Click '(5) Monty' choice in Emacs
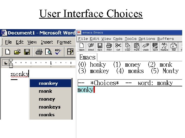Viewport: 185px width, 138px height. click(165, 71)
